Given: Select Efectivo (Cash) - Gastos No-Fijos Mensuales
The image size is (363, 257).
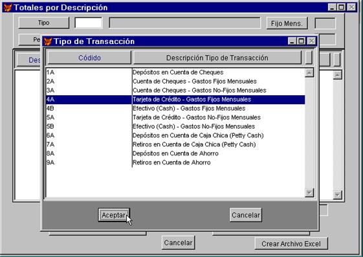Looking at the screenshot, I should (x=175, y=127).
